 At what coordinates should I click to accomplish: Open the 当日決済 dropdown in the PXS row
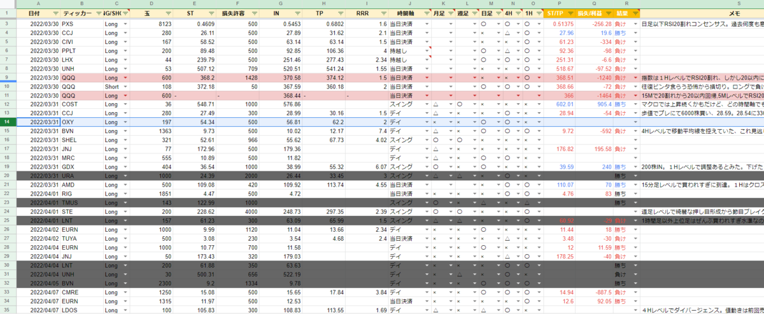pyautogui.click(x=426, y=24)
